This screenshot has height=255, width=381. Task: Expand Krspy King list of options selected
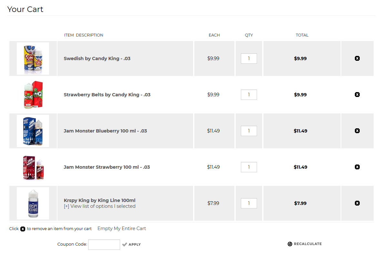pyautogui.click(x=100, y=206)
